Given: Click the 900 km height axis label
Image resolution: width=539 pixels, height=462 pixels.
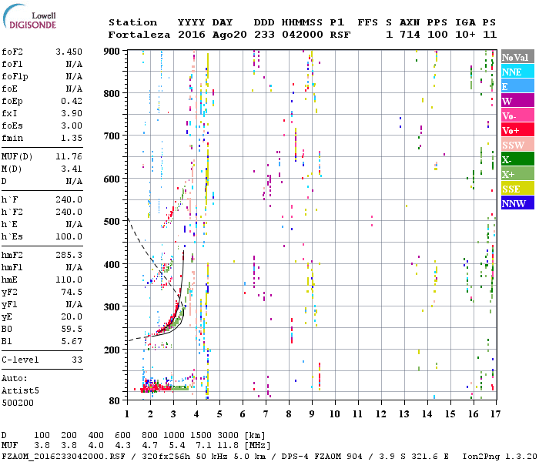Looking at the screenshot, I should click(x=112, y=52).
